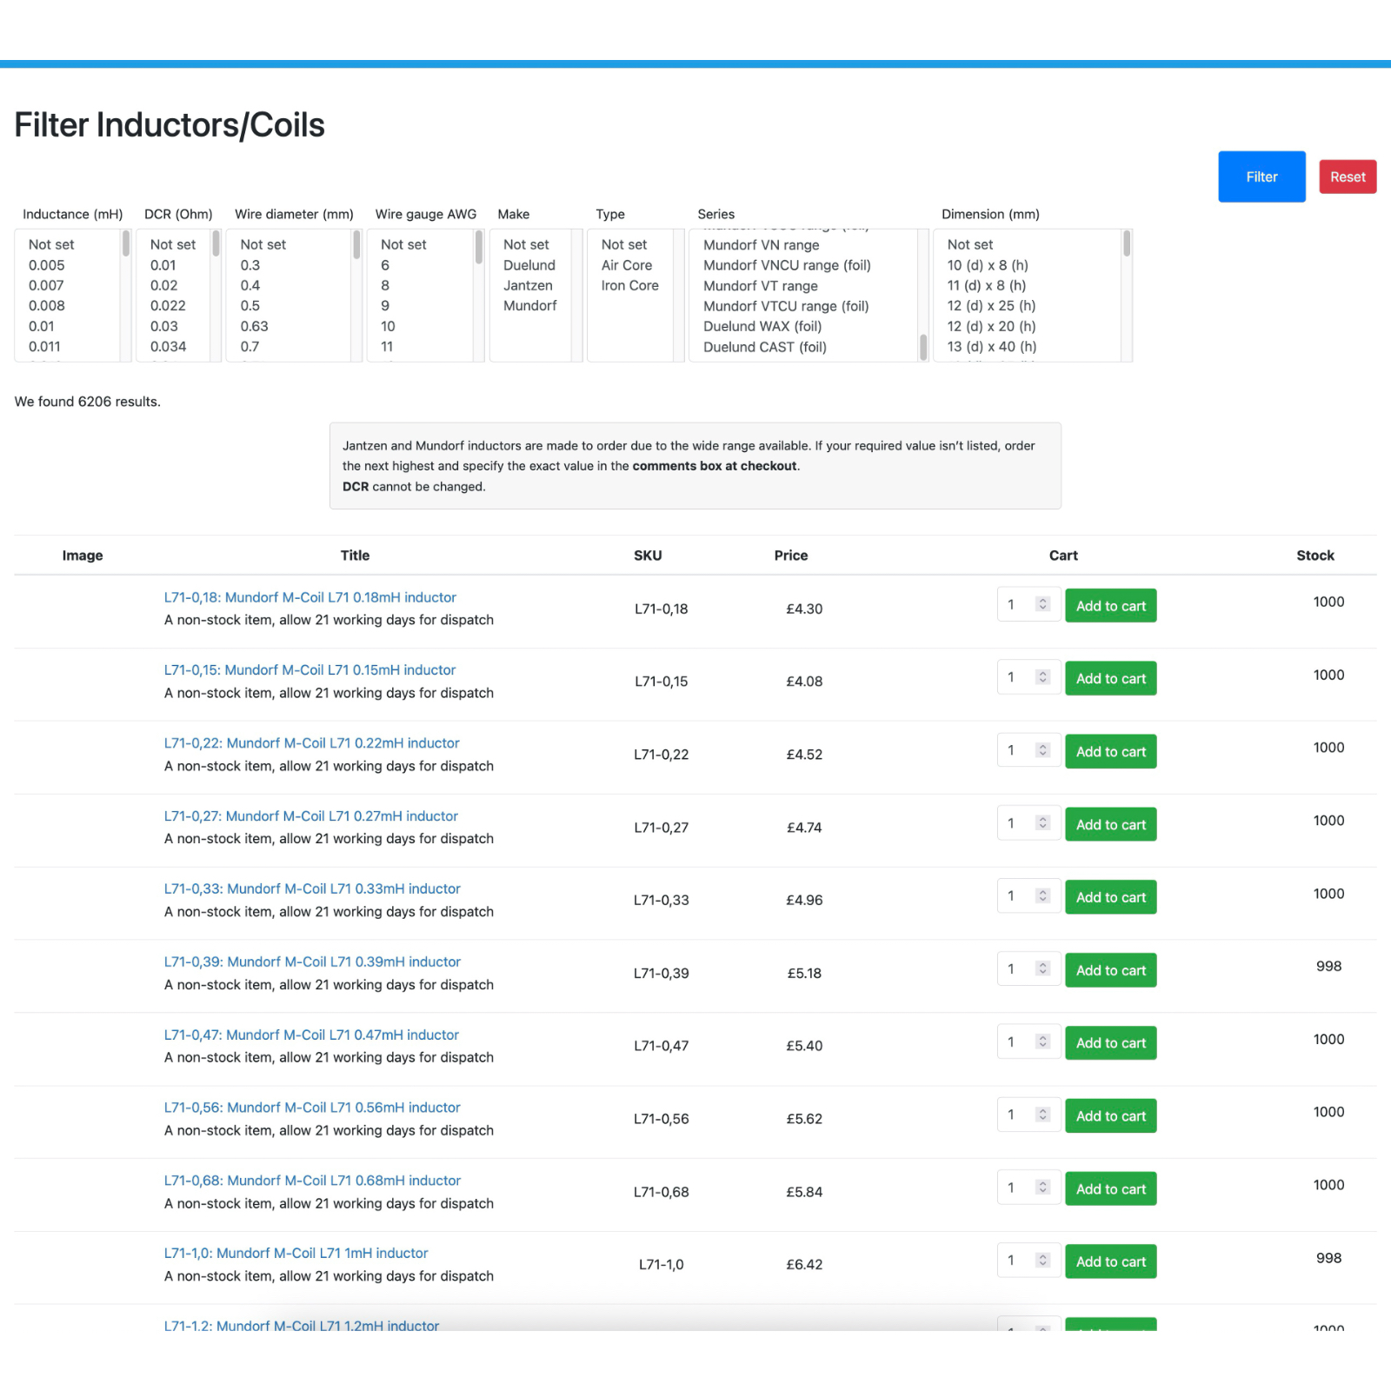The image size is (1391, 1391).
Task: Add L71-0,18 inductor to cart
Action: 1110,606
